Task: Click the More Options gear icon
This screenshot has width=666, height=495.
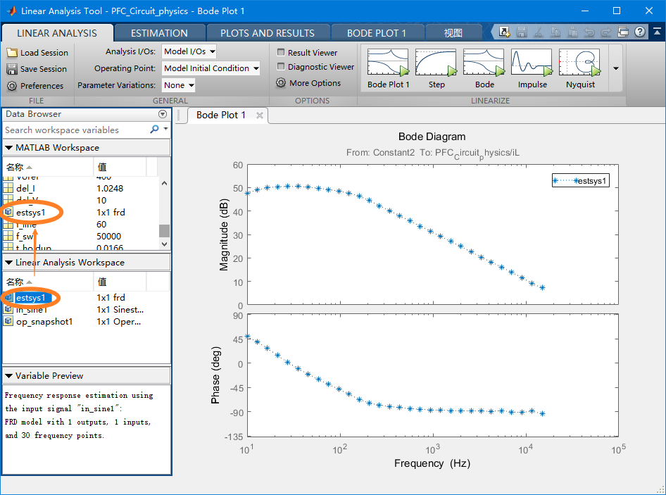Action: 281,82
